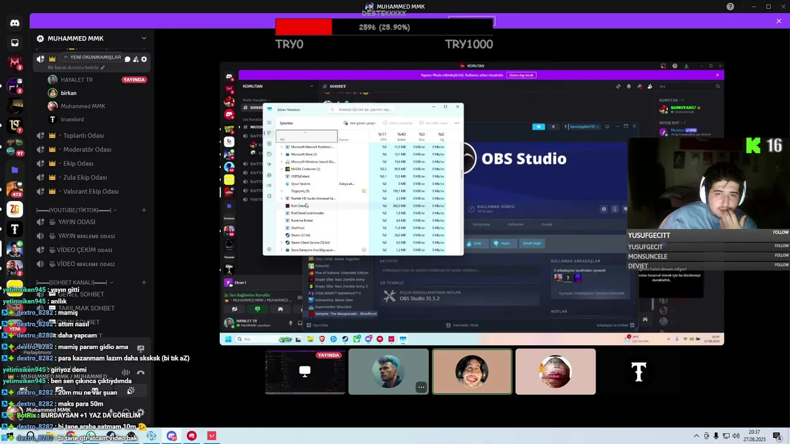The image size is (790, 444).
Task: Toggle noise suppression in voice panel
Action: click(126, 372)
